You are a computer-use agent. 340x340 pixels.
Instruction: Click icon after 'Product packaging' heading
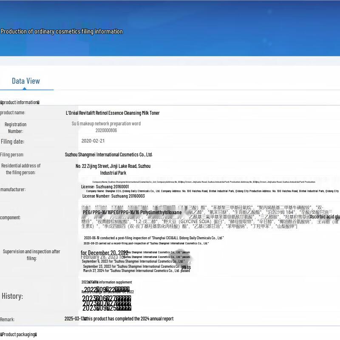pyautogui.click(x=36, y=334)
